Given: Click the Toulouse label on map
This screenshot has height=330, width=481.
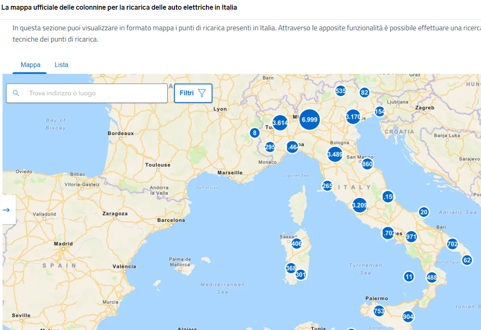Looking at the screenshot, I should pyautogui.click(x=158, y=165).
